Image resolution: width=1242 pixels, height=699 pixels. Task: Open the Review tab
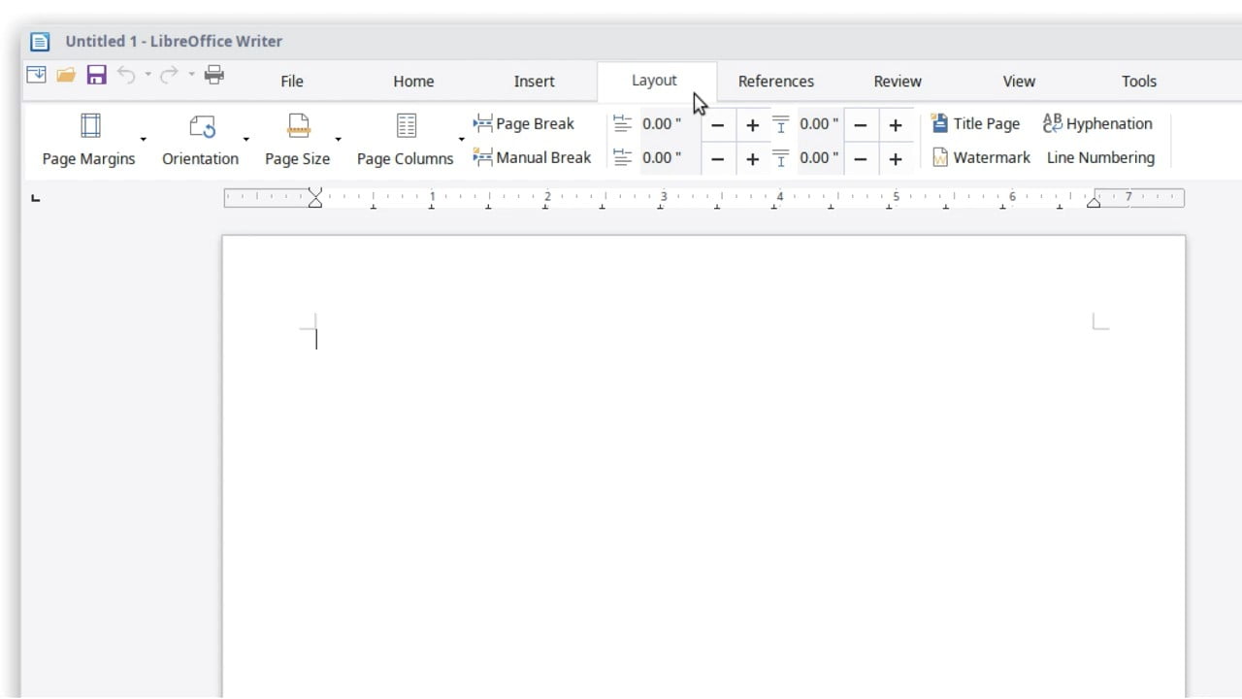coord(898,82)
